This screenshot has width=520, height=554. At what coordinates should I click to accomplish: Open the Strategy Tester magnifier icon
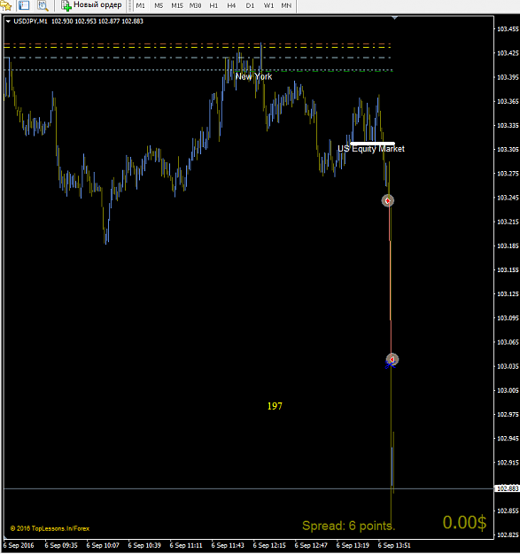tap(43, 5)
